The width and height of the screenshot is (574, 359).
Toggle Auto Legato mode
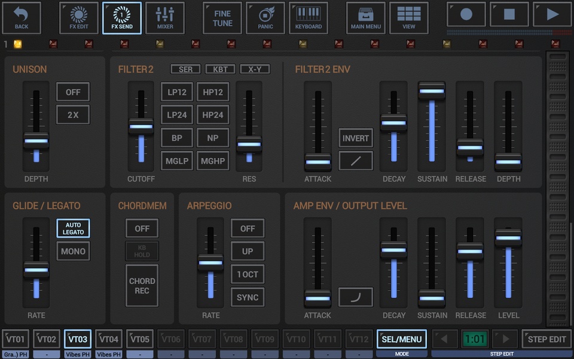point(73,228)
